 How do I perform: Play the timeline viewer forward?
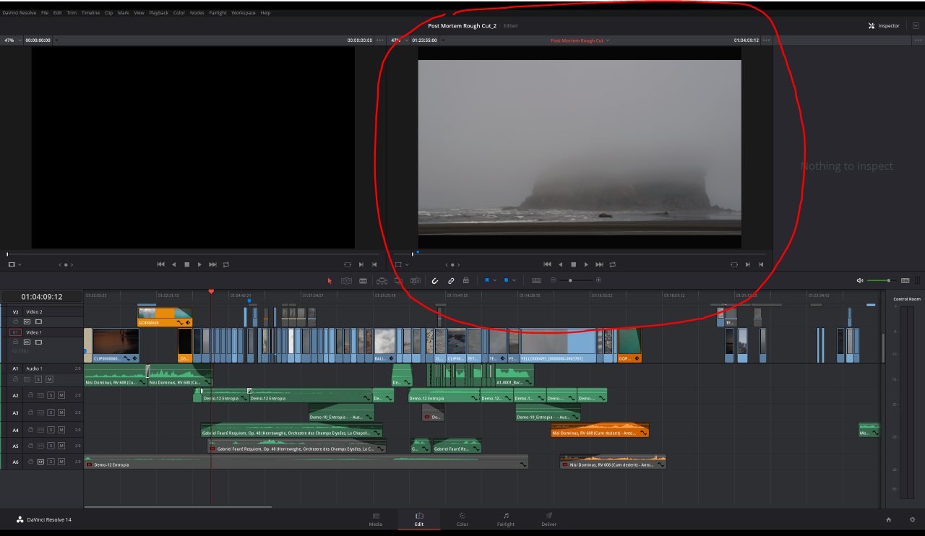586,264
